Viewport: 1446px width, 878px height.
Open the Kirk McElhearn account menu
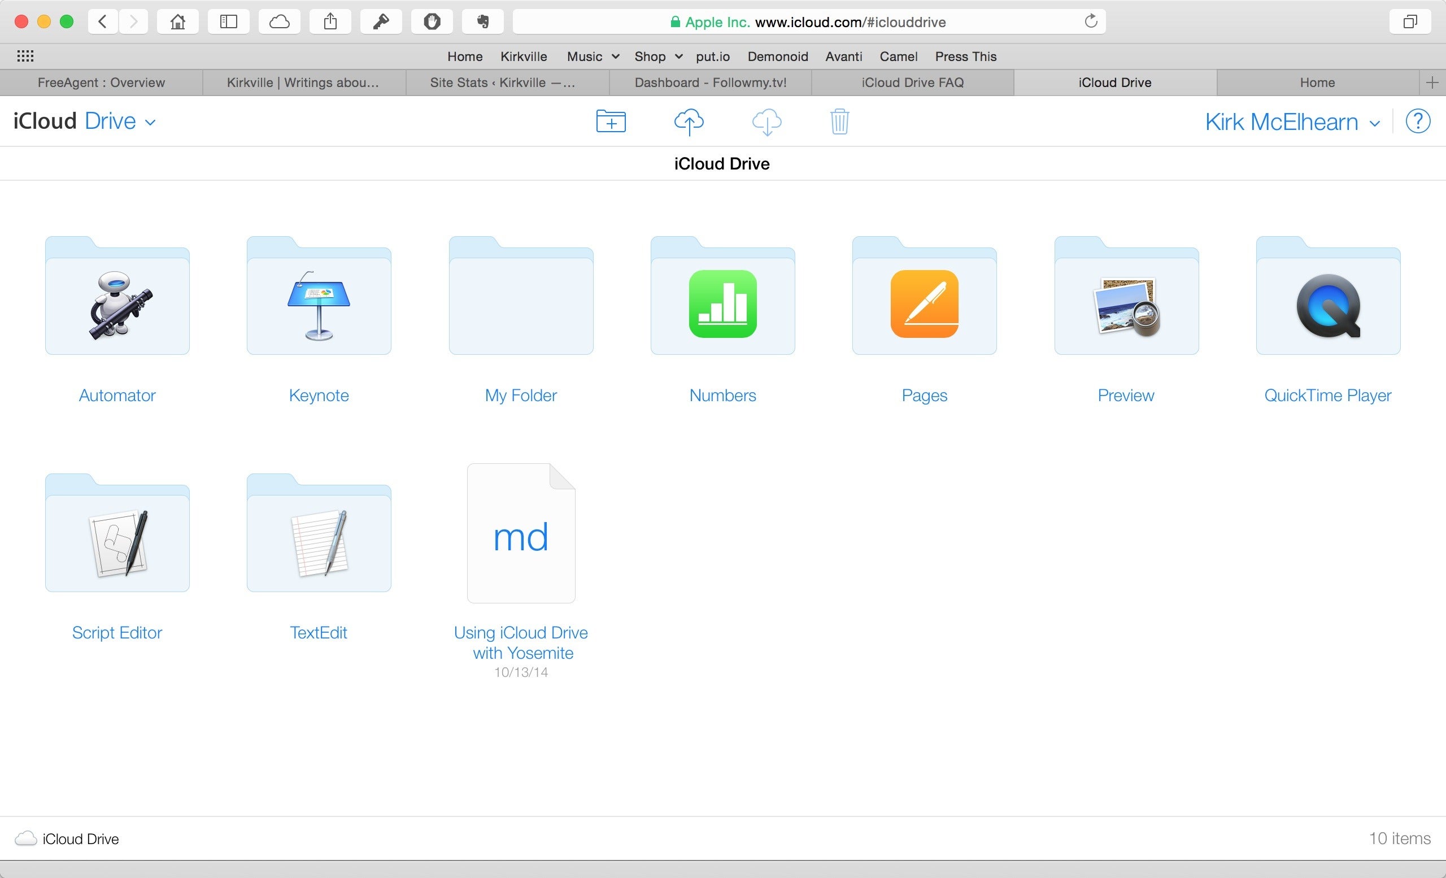click(x=1292, y=122)
